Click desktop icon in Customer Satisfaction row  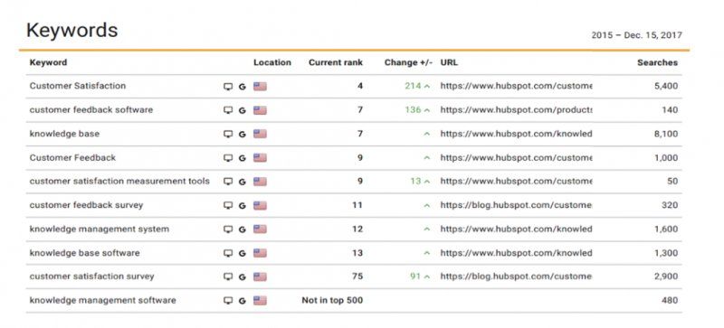(228, 86)
